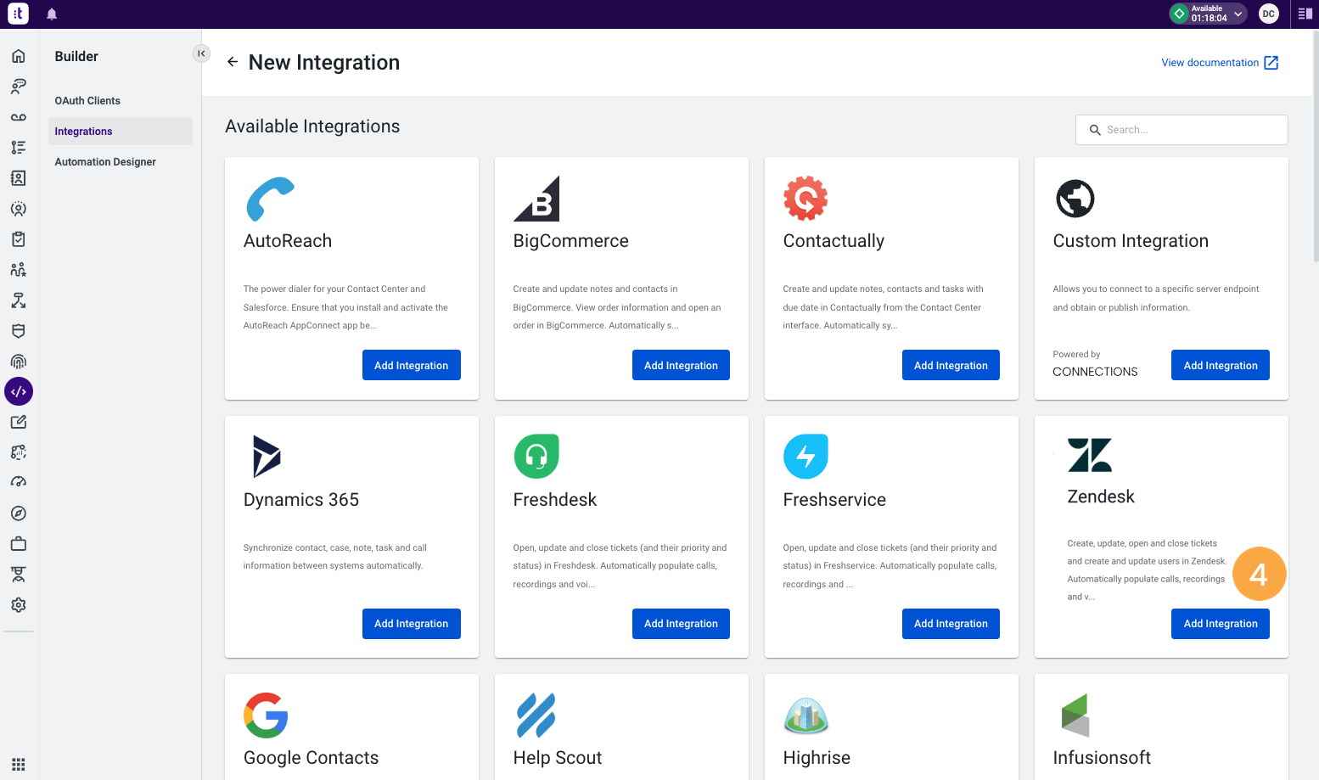The image size is (1319, 780).
Task: Add the Custom Integration
Action: (1221, 365)
